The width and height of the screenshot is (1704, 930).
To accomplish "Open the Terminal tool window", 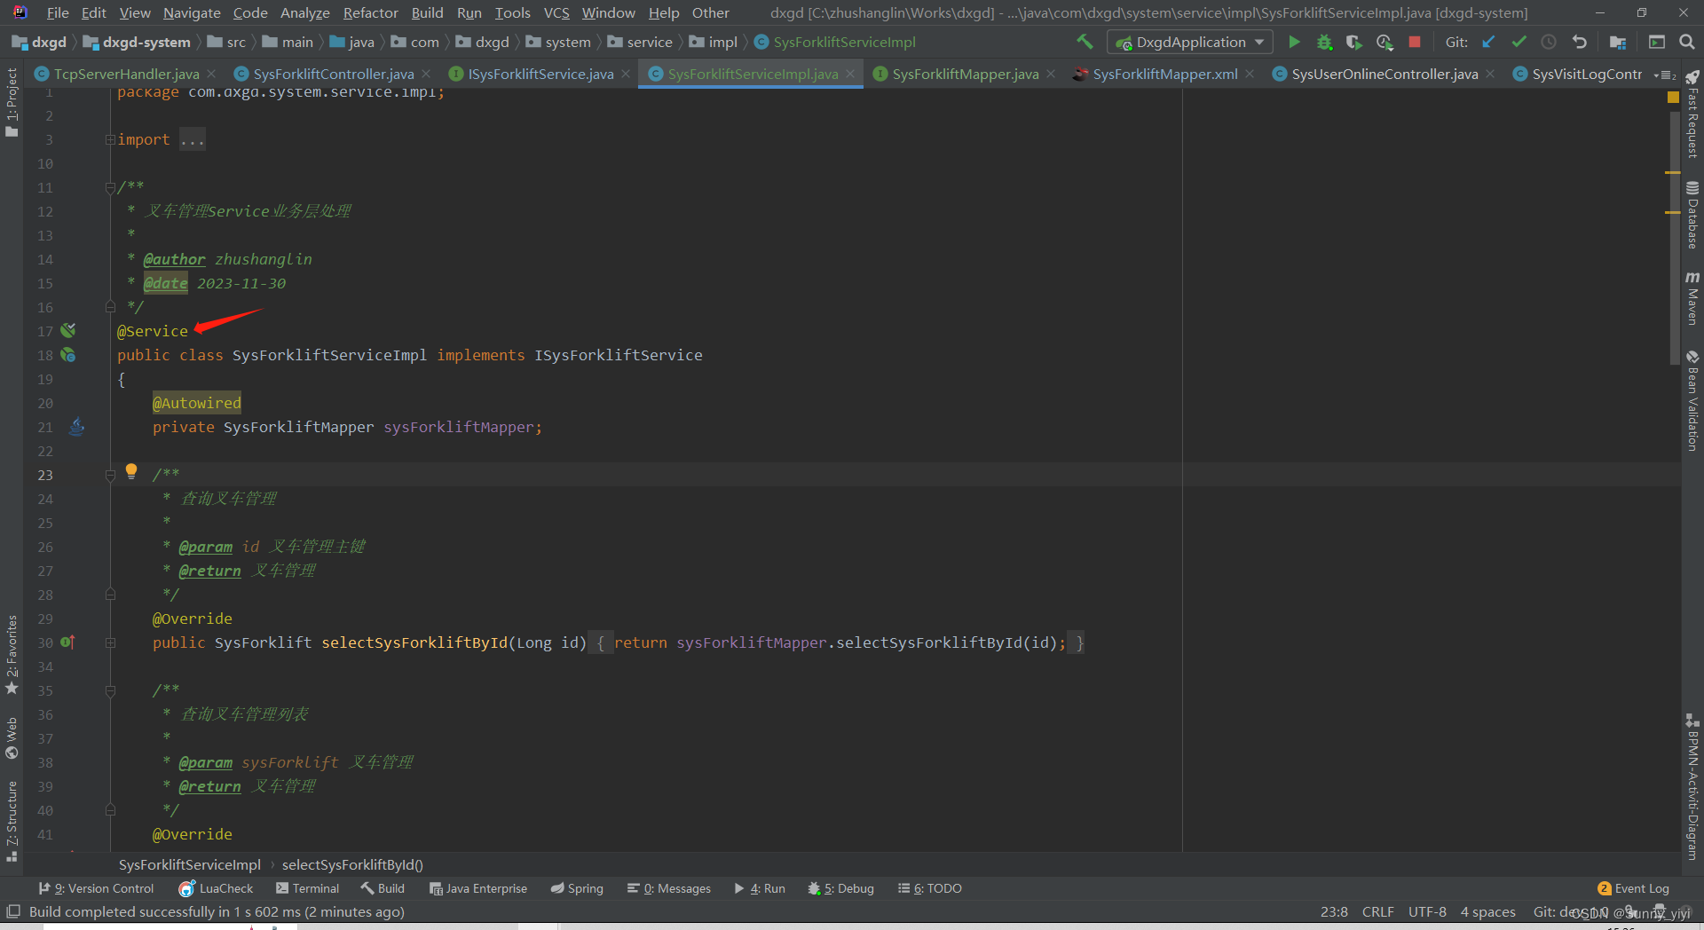I will pos(307,888).
